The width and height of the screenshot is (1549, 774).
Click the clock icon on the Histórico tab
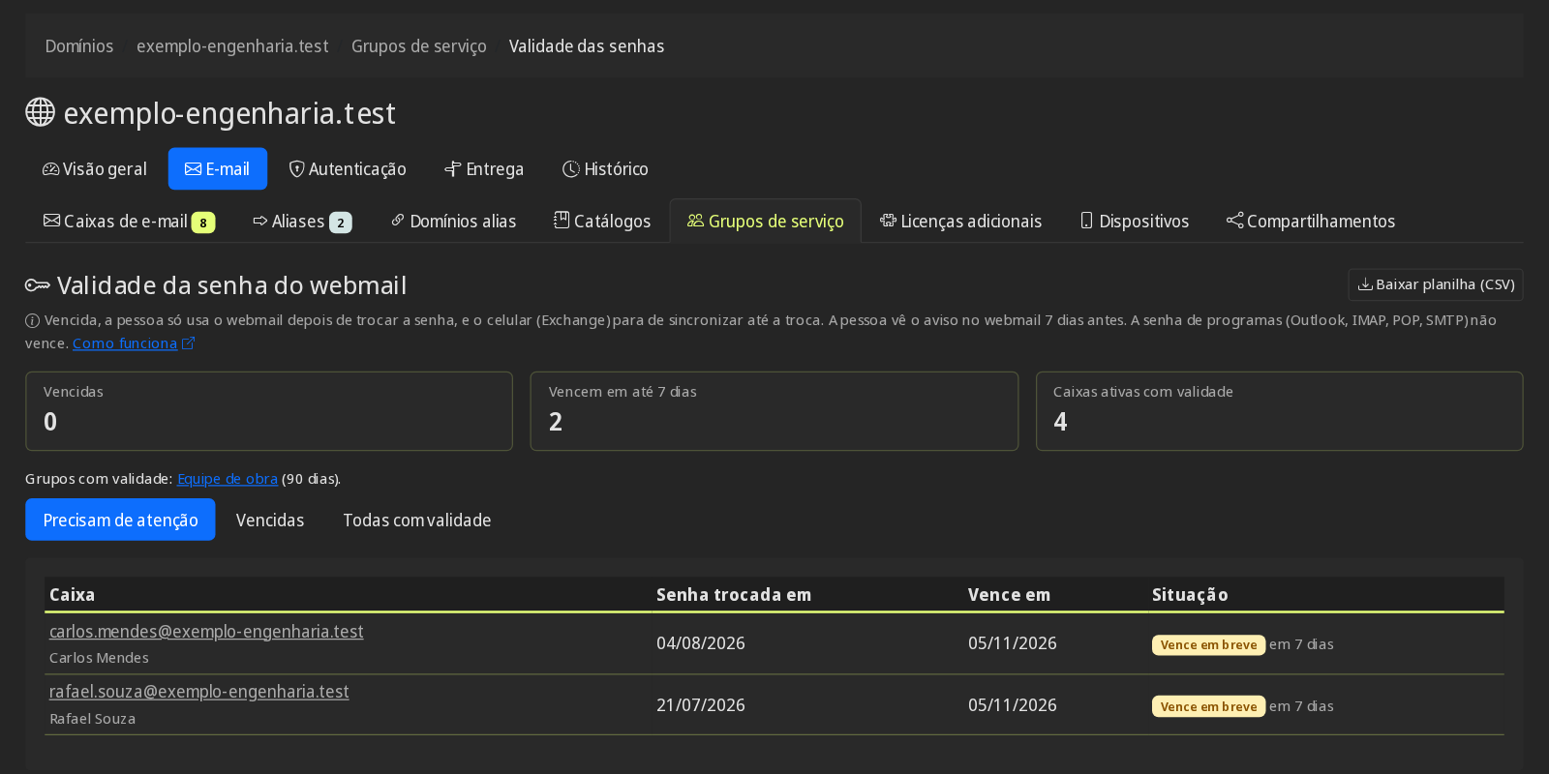coord(571,169)
